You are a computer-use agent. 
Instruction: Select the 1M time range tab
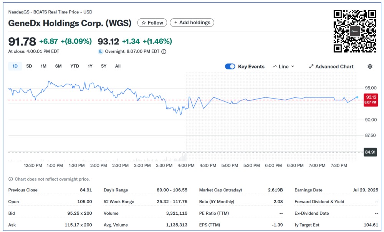[43, 66]
